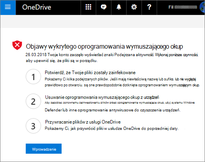
Task: Select step 3 circle number
Action: 33,126
